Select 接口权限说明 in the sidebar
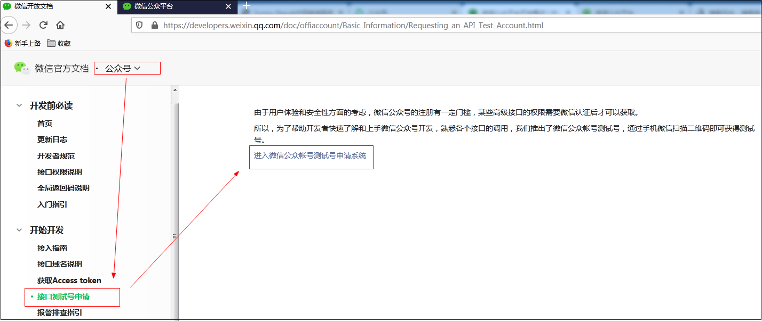The width and height of the screenshot is (762, 321). [60, 172]
